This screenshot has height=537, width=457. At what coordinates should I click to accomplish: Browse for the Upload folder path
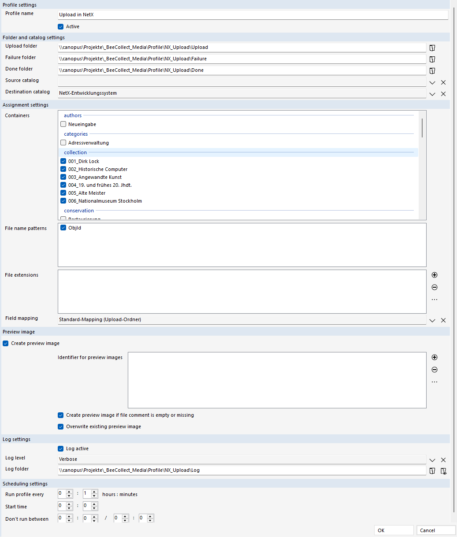(432, 48)
